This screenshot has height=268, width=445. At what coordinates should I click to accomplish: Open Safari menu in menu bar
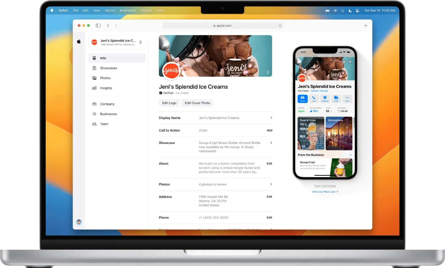(x=63, y=10)
